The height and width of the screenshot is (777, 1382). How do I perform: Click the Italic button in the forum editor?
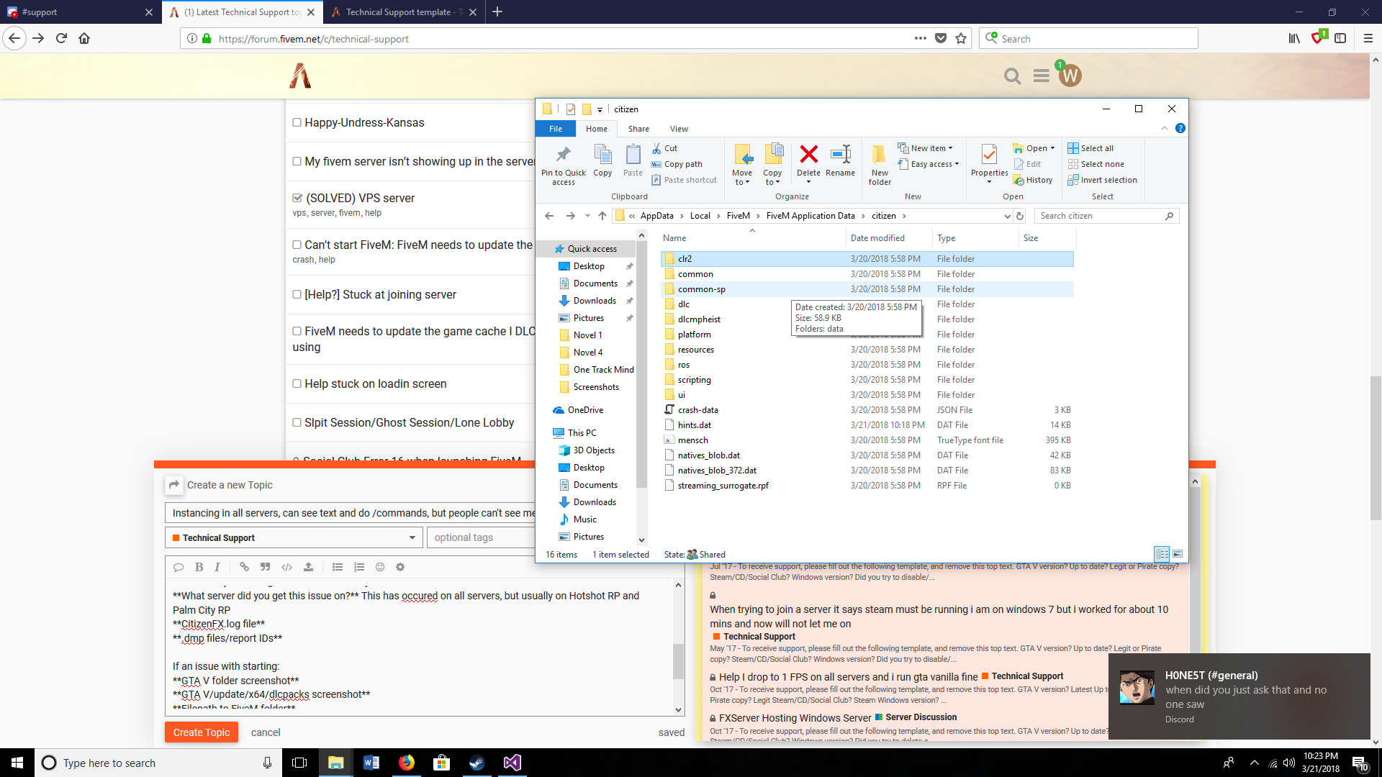click(x=217, y=567)
